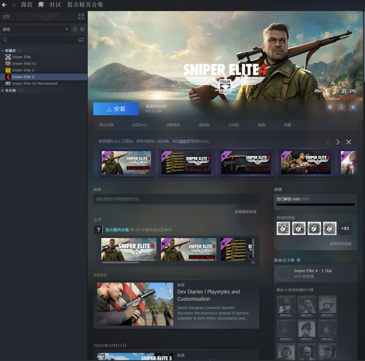Go to the 主页 library home

coord(38,17)
